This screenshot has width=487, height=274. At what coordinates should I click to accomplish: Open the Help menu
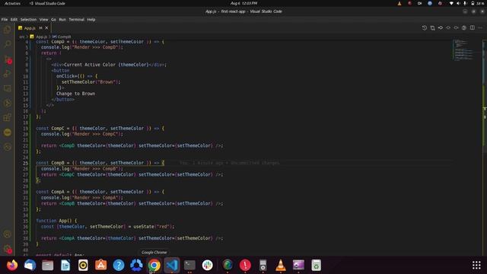tap(91, 20)
